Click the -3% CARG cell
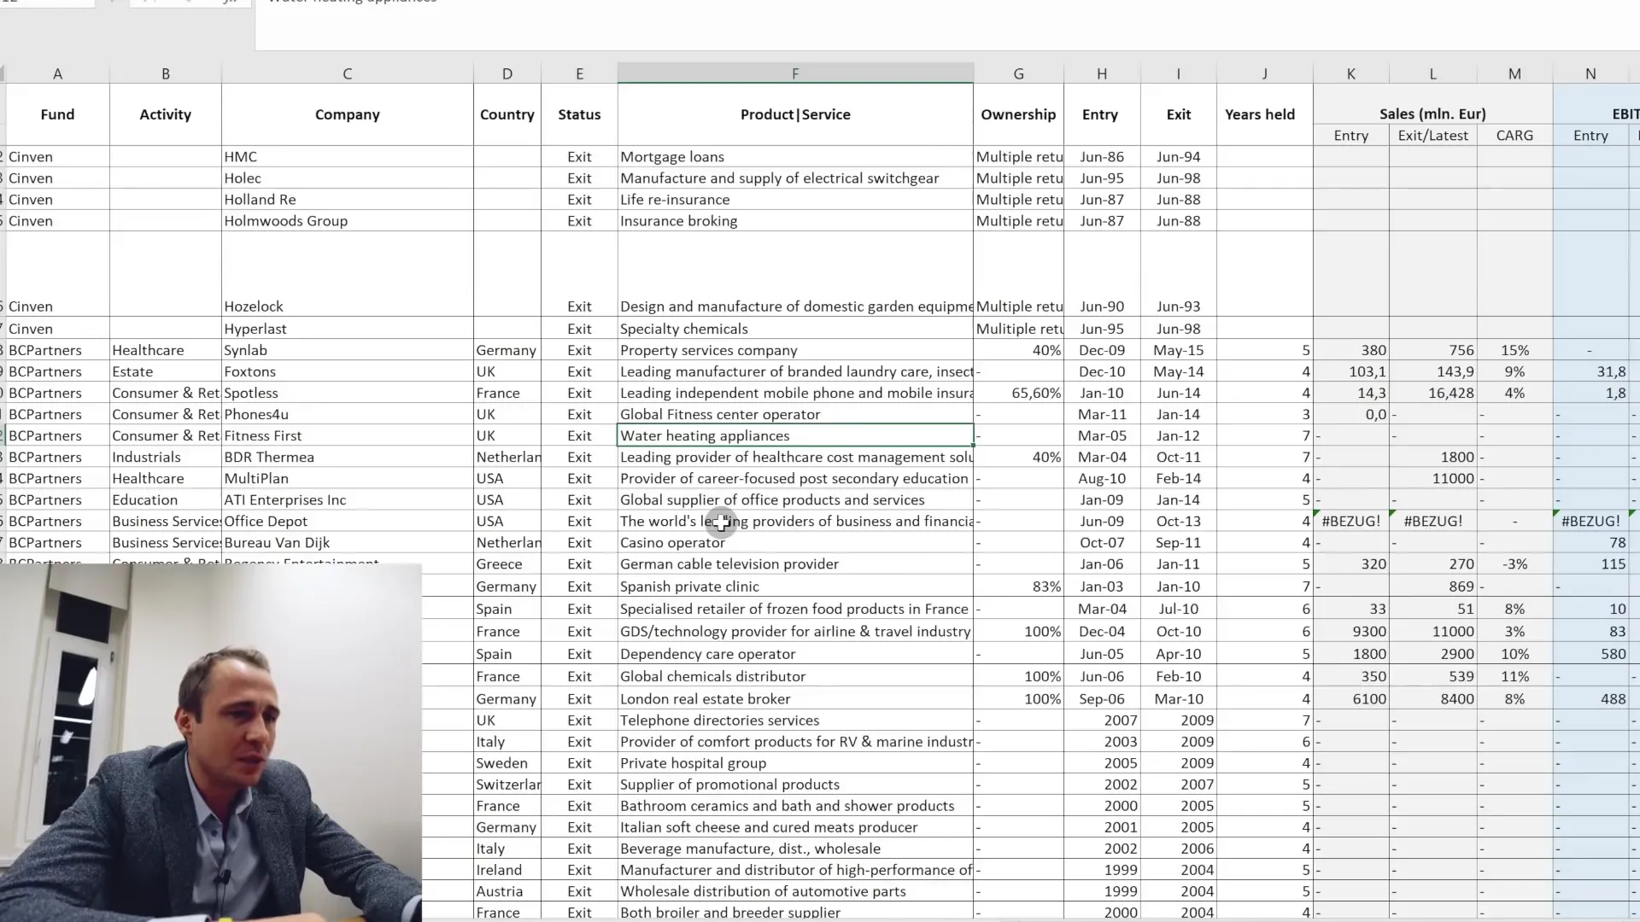 (x=1514, y=564)
